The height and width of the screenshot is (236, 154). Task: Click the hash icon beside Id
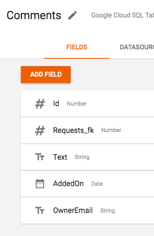click(40, 104)
